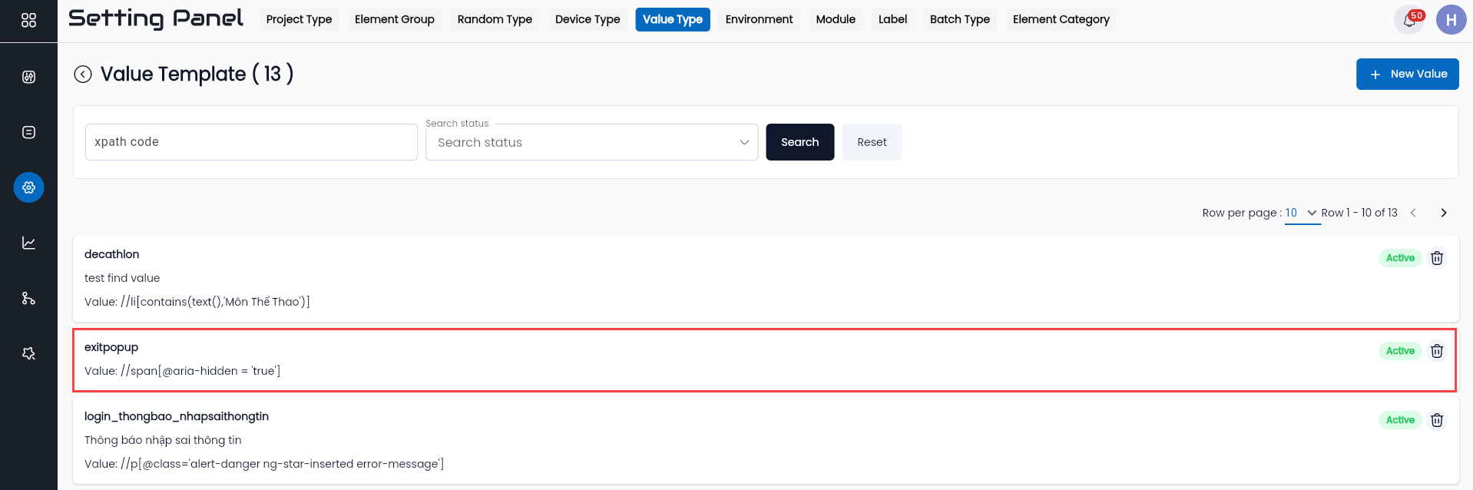Viewport: 1473px width, 490px height.
Task: Toggle Active status of decathlon entry
Action: (x=1400, y=258)
